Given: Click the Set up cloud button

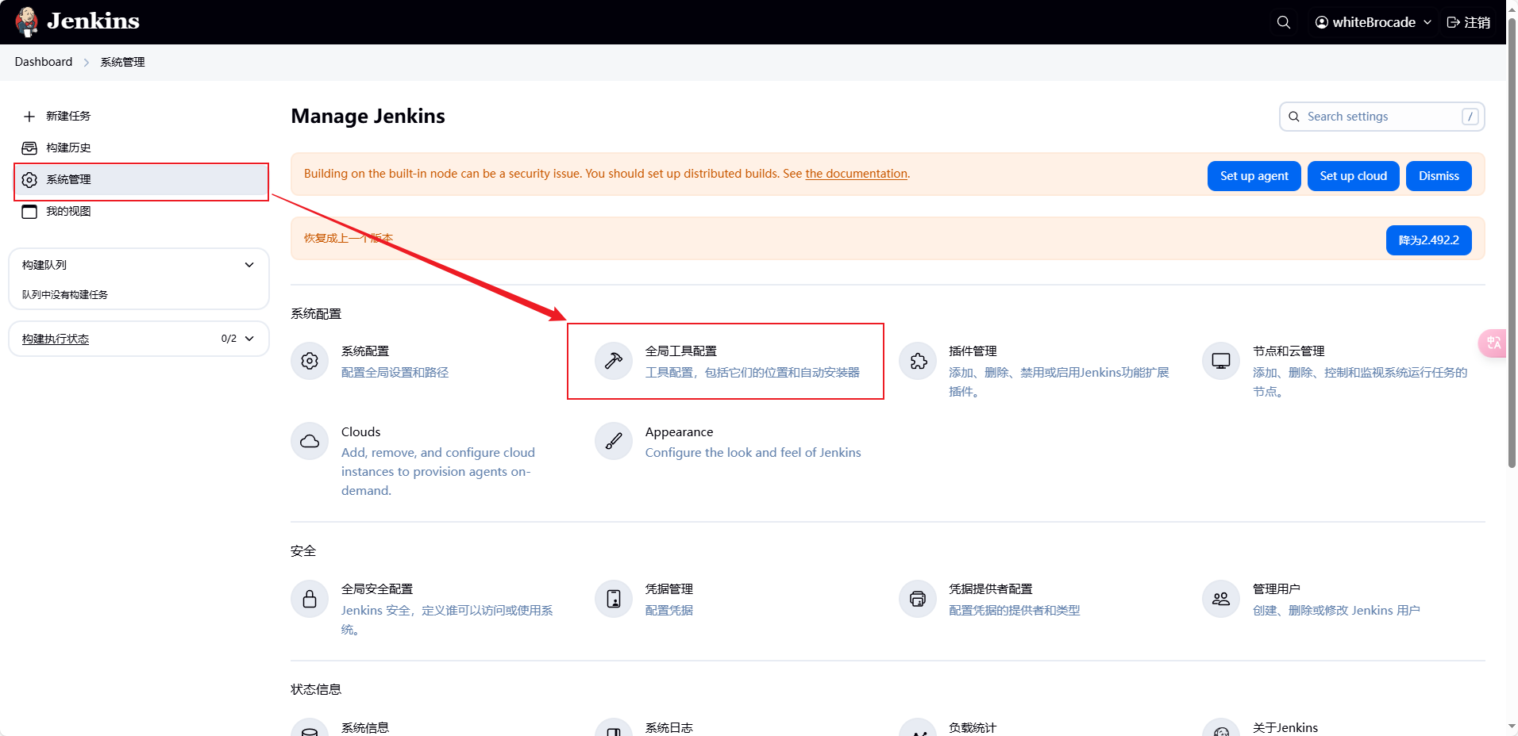Looking at the screenshot, I should tap(1354, 176).
